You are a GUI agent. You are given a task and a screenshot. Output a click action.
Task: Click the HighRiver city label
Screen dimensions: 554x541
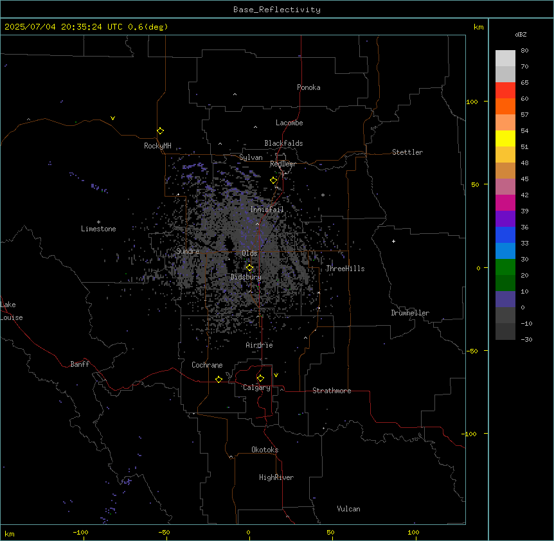pos(276,477)
